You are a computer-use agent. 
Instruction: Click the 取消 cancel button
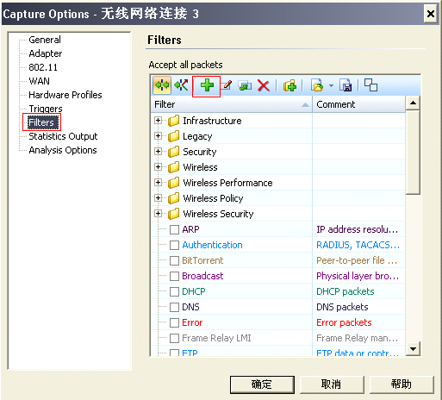(332, 384)
